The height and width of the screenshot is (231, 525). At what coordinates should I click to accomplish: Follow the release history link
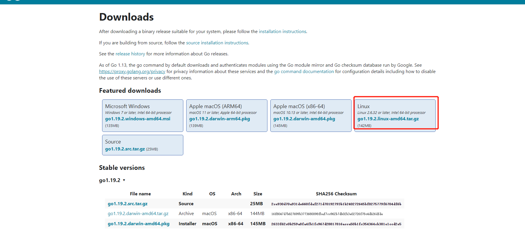tap(130, 54)
